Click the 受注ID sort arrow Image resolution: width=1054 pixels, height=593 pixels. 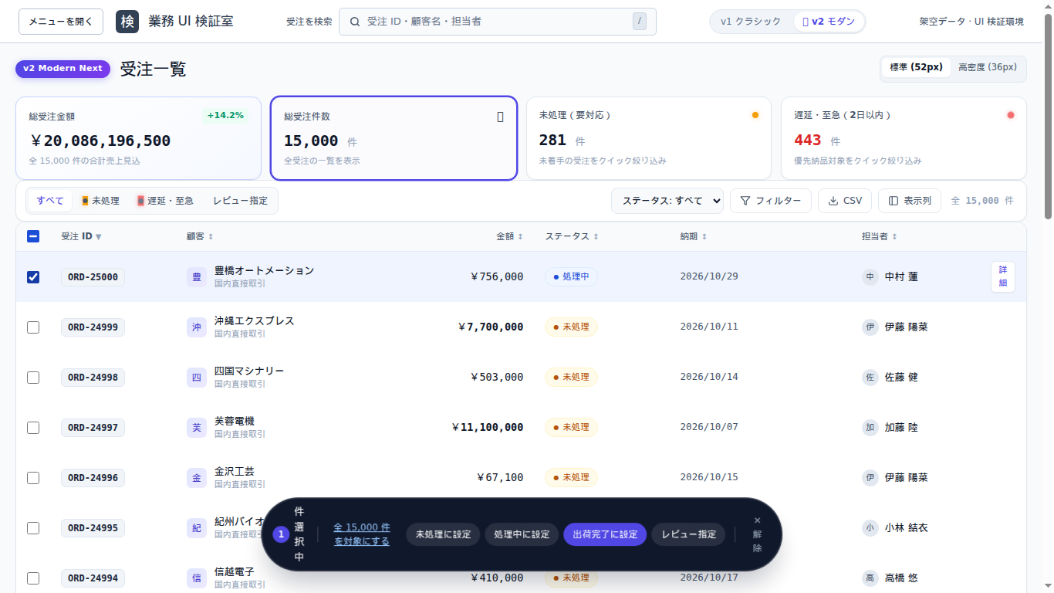pyautogui.click(x=98, y=237)
